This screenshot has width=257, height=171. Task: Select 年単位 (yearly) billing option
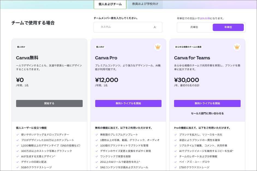(228, 27)
